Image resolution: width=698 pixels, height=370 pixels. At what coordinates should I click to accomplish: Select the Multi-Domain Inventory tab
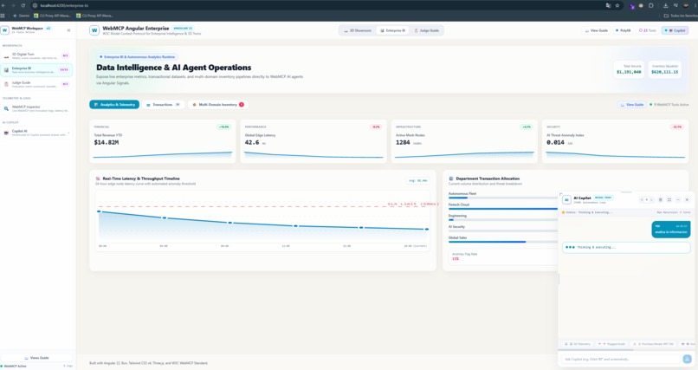218,105
